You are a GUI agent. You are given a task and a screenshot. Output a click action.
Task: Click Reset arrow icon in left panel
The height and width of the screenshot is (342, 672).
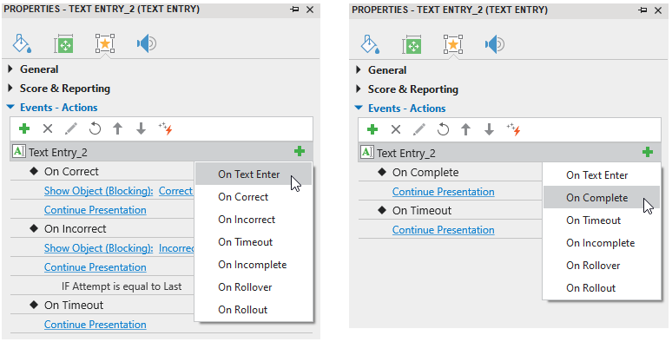click(95, 128)
